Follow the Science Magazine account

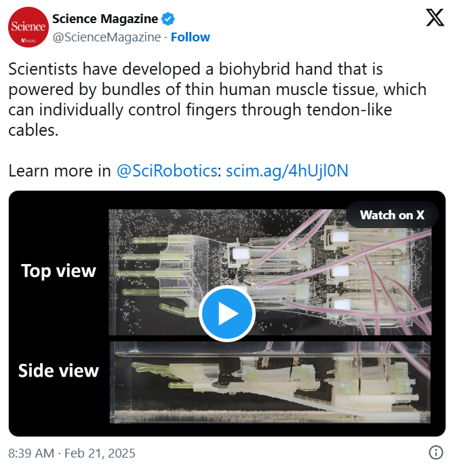pos(190,37)
